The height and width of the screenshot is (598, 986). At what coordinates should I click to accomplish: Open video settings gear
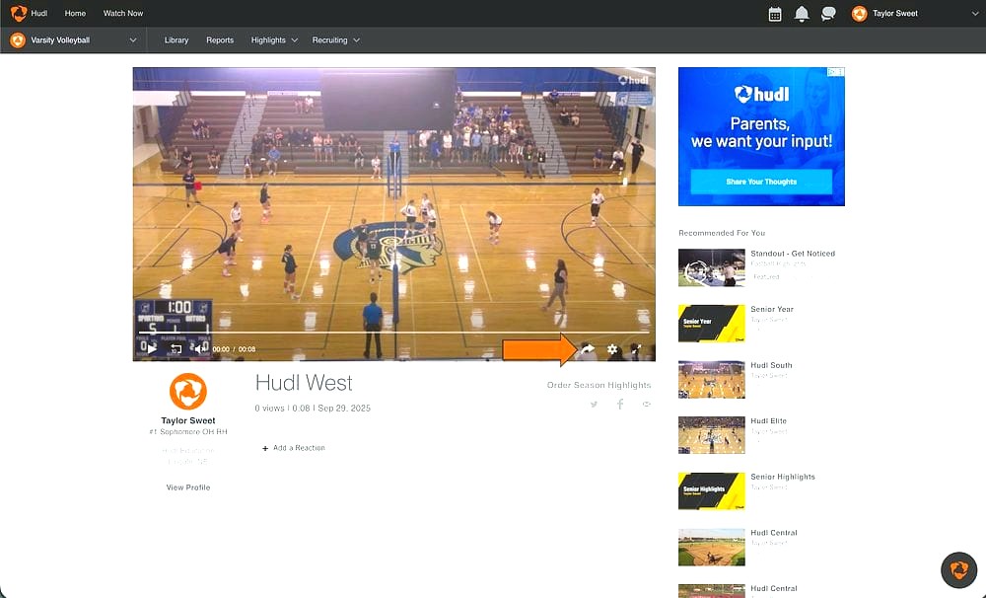coord(612,348)
